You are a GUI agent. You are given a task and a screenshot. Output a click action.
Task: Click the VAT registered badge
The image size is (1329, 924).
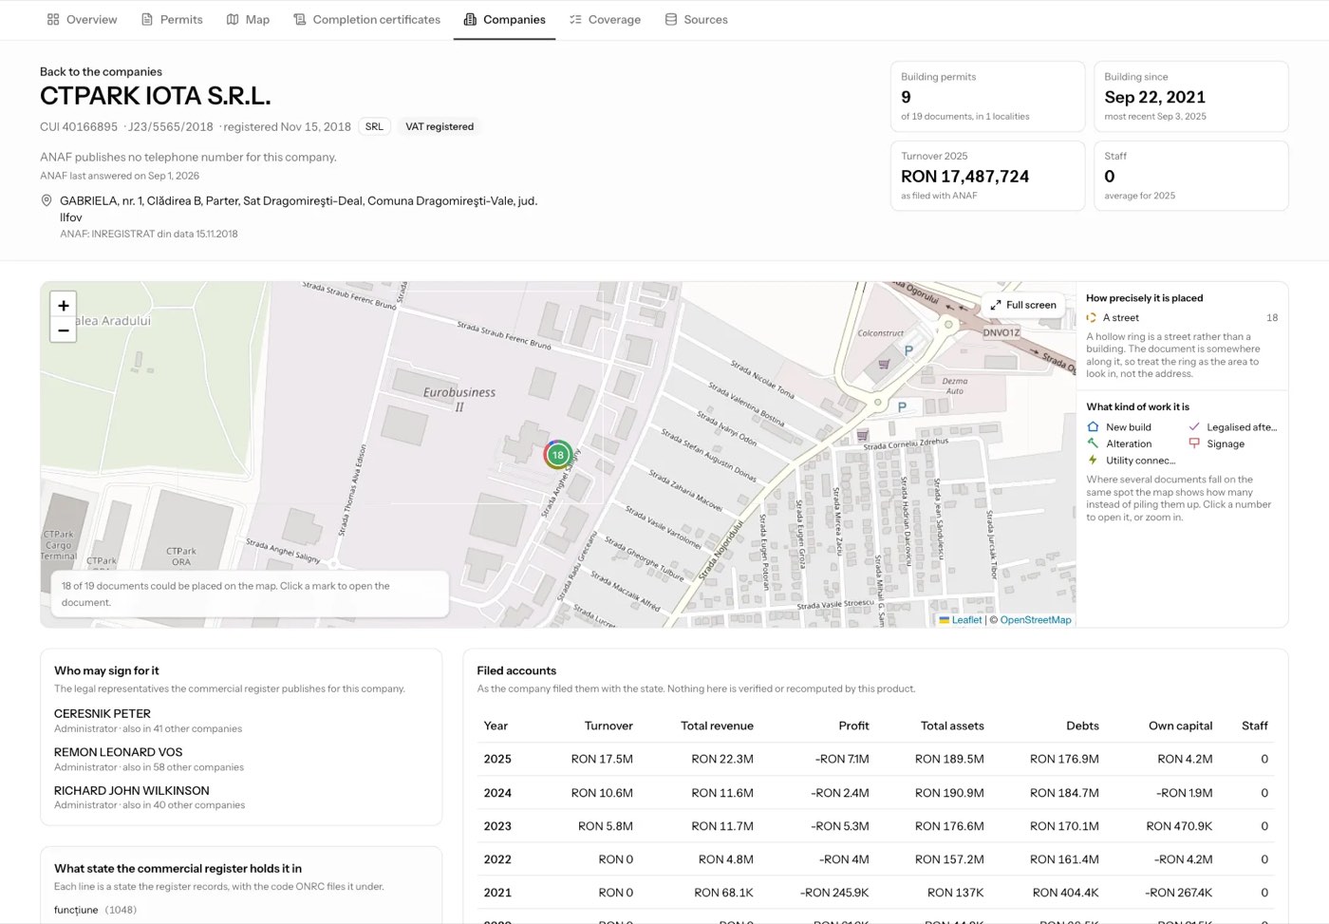440,126
